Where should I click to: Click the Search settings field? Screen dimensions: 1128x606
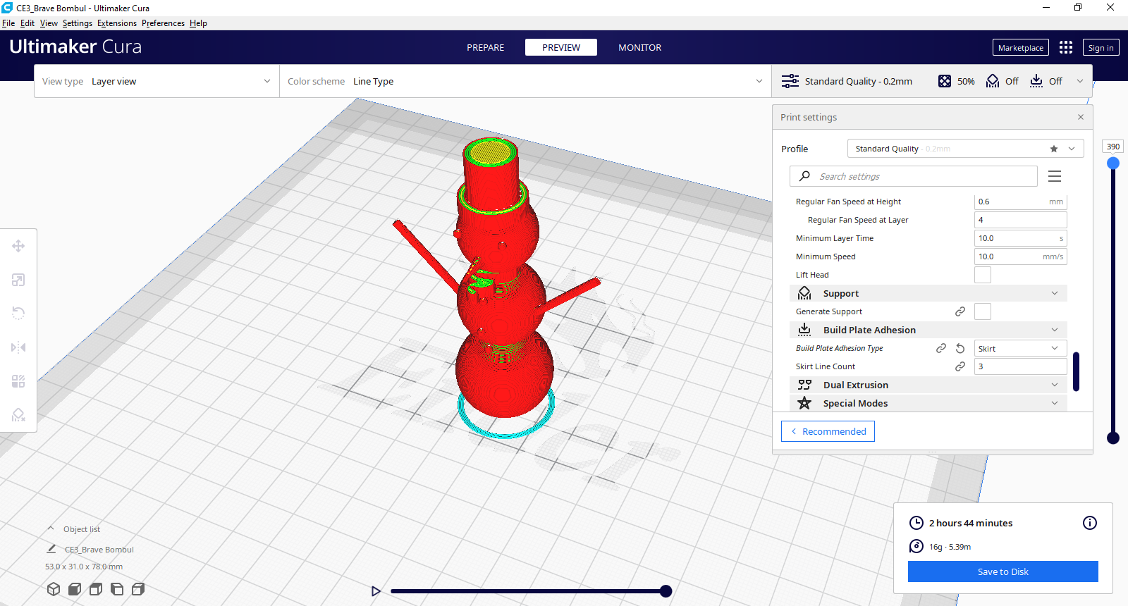click(914, 176)
